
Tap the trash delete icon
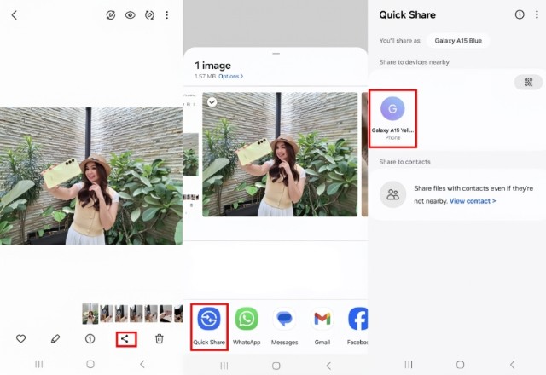[x=160, y=338]
